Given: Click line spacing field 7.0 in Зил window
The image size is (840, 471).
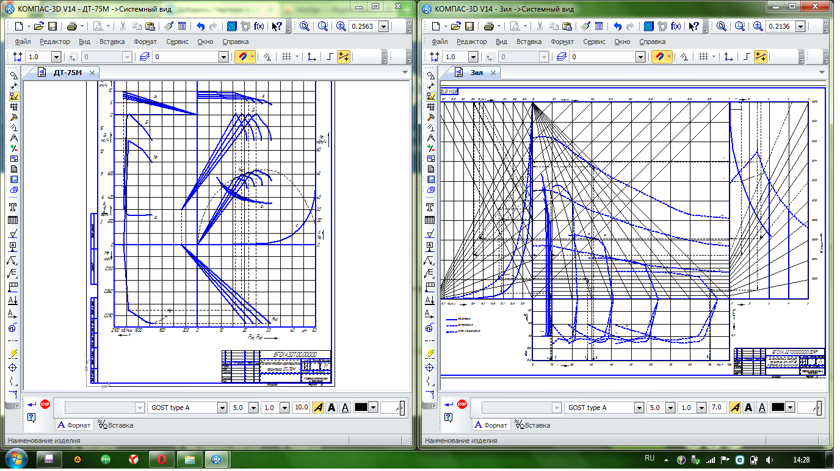Looking at the screenshot, I should tap(719, 408).
